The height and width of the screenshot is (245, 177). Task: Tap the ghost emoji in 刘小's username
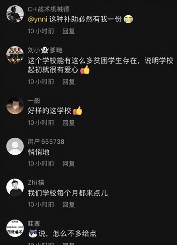pyautogui.click(x=45, y=50)
